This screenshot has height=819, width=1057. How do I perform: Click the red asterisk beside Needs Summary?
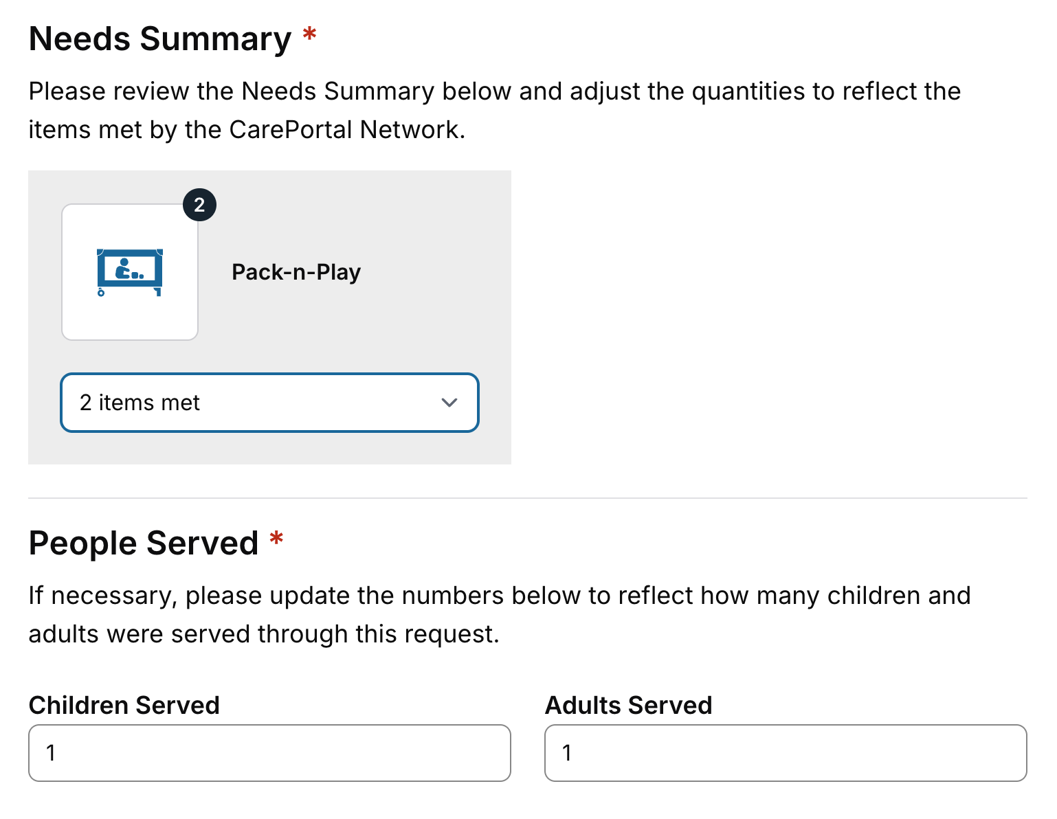310,34
